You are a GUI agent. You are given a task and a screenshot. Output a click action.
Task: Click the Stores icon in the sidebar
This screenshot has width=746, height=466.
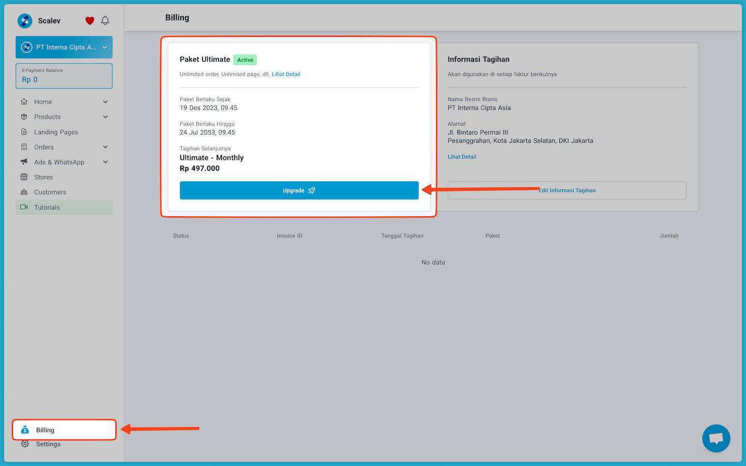24,177
